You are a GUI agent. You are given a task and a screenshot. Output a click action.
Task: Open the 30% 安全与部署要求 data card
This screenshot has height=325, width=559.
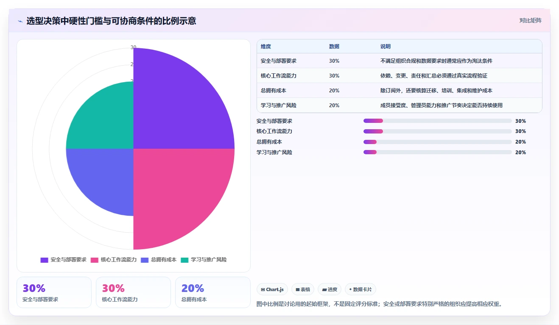coord(54,292)
